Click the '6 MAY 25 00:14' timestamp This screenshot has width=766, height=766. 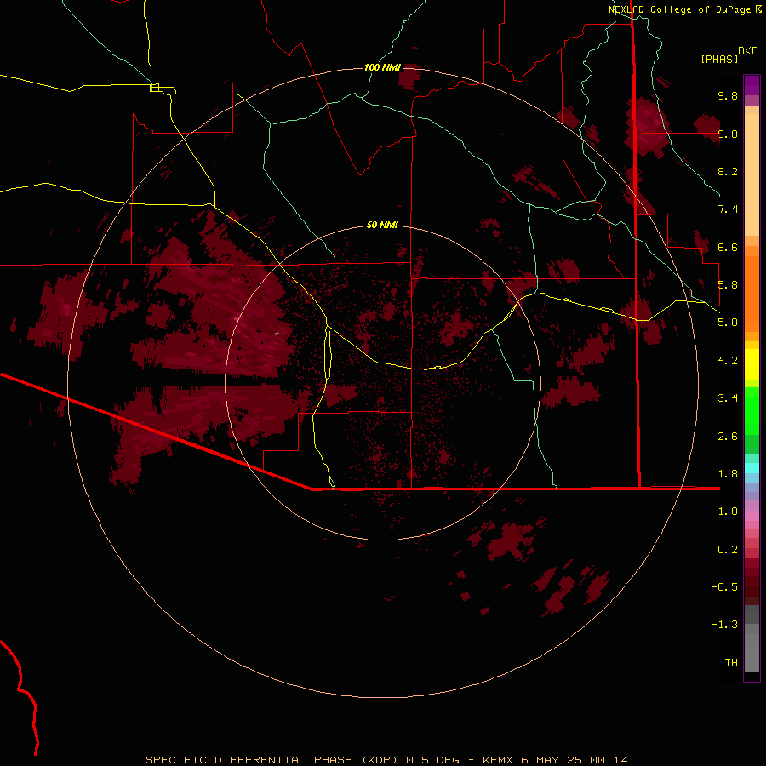(x=574, y=760)
